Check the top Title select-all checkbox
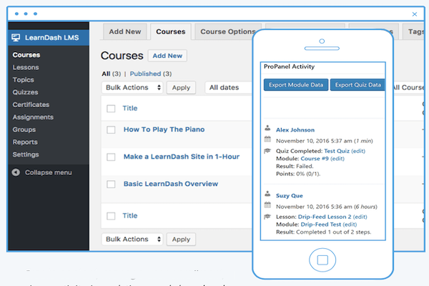 pyautogui.click(x=111, y=109)
